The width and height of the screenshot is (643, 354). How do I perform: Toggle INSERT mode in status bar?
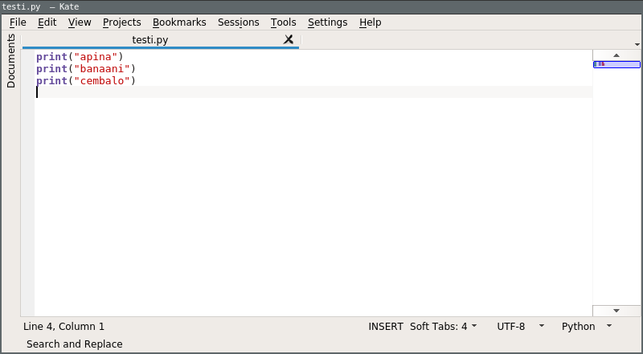click(386, 327)
